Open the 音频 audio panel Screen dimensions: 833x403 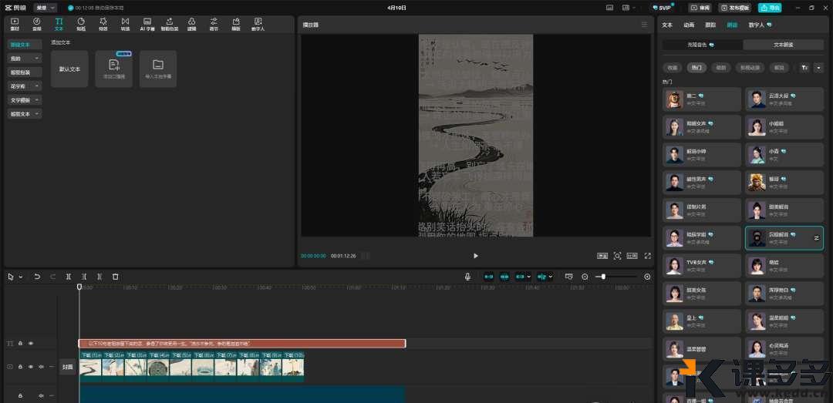point(37,24)
